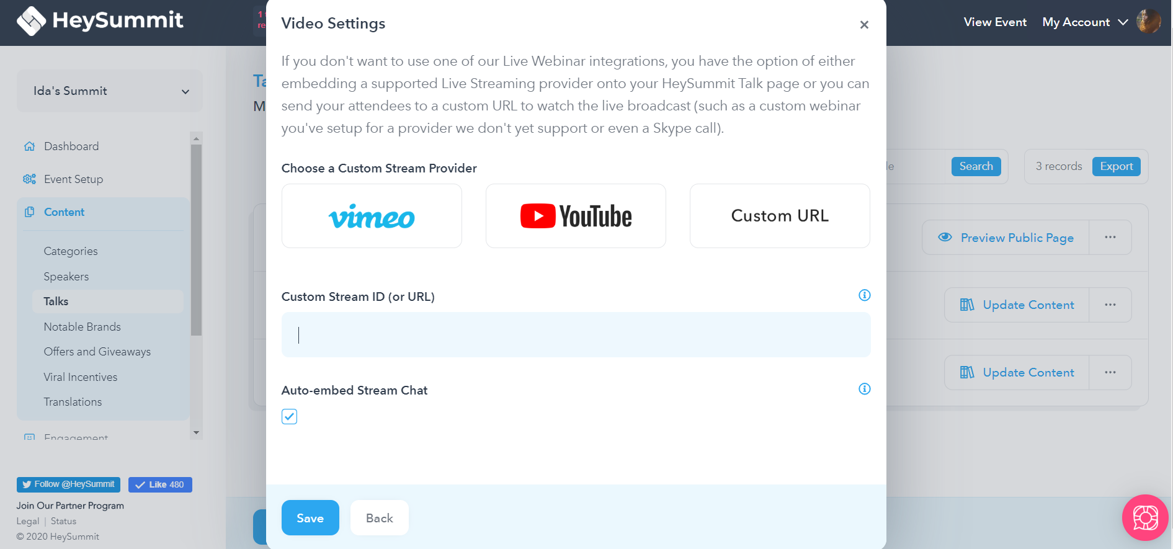
Task: Open Join Our Partner Program link
Action: click(x=70, y=506)
